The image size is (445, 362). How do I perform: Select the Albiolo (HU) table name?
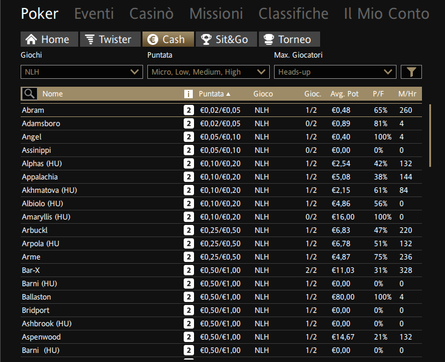[42, 204]
